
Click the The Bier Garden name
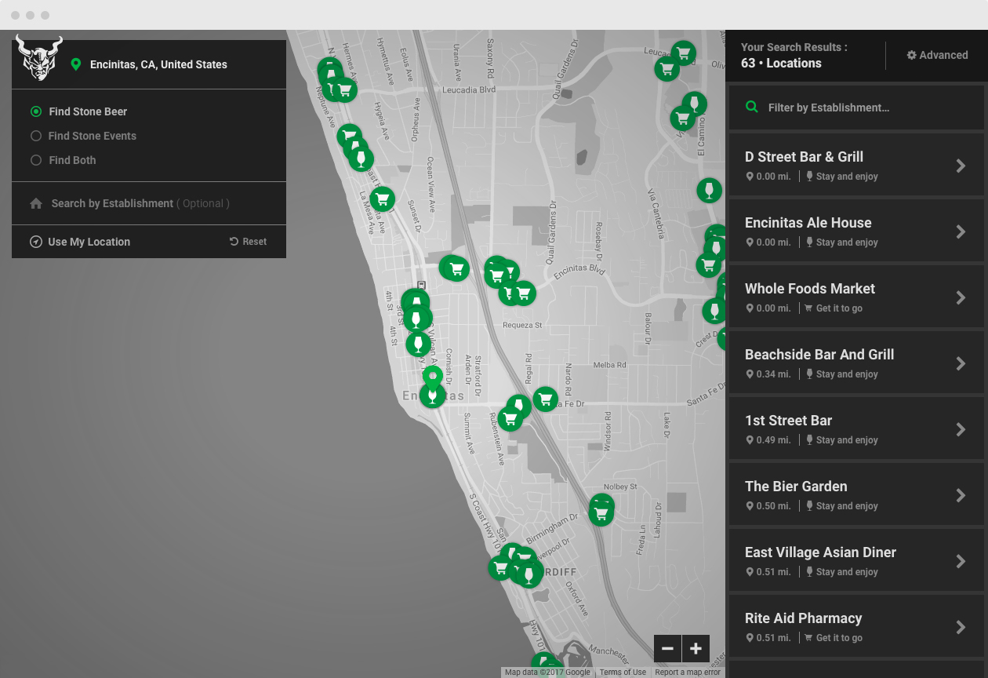[x=796, y=487]
